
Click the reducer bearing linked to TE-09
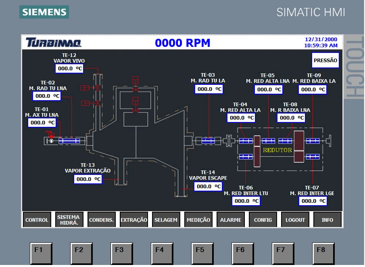point(313,141)
